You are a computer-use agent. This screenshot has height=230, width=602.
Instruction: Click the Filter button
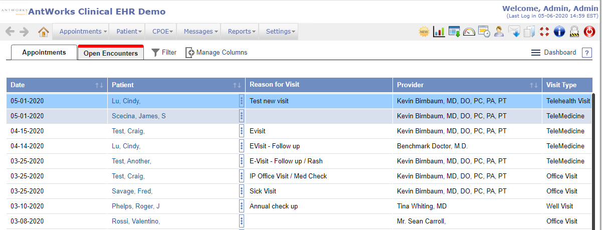pos(164,52)
